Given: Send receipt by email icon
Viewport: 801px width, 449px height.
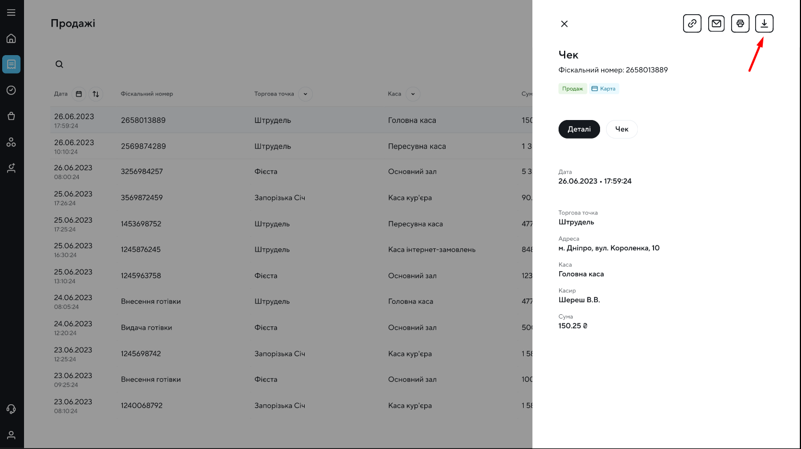Looking at the screenshot, I should [x=716, y=23].
